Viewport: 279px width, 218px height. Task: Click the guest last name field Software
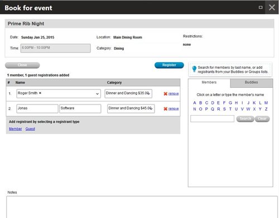[80, 108]
